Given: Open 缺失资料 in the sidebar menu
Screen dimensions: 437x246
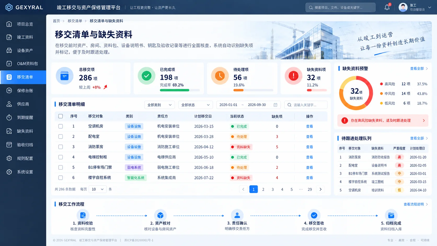Looking at the screenshot, I should click(23, 131).
